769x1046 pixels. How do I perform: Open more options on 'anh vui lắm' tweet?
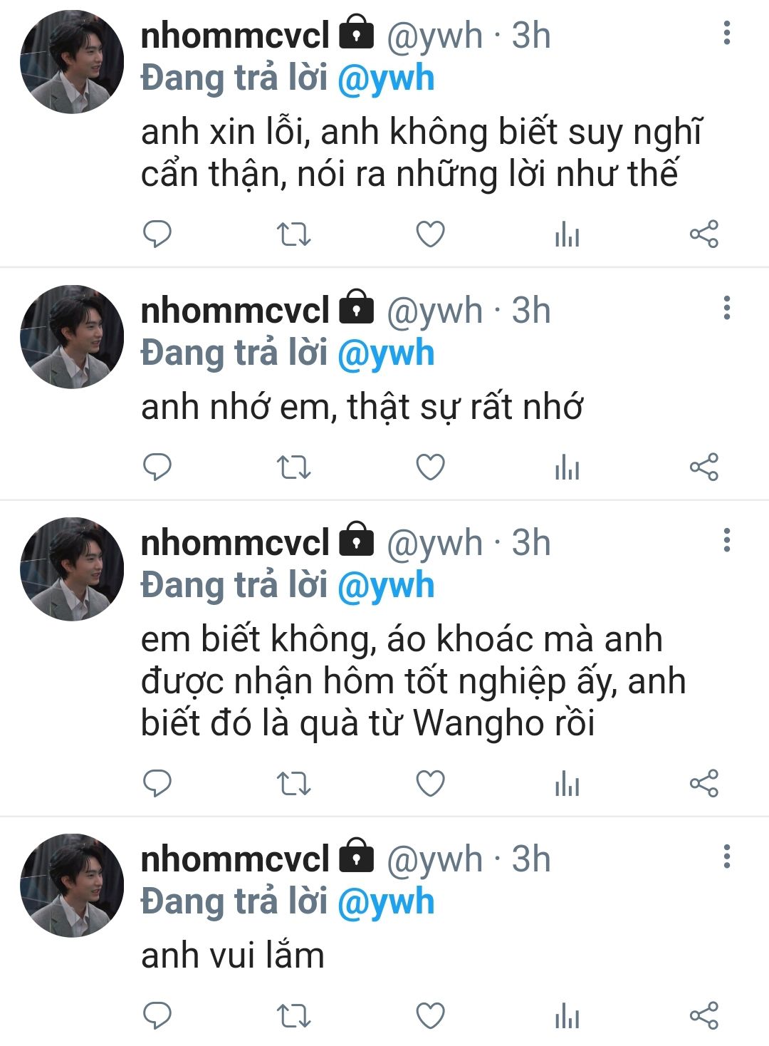(x=726, y=857)
